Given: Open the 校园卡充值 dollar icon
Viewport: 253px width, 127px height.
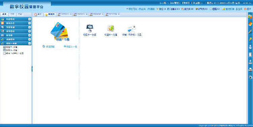Looking at the screenshot, I should pos(111,28).
